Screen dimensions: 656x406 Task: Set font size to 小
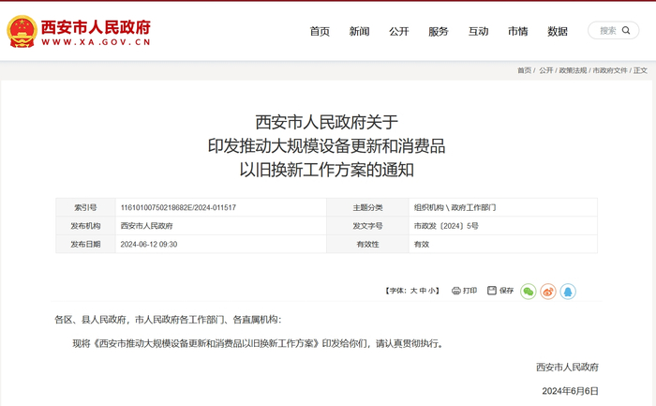(432, 291)
